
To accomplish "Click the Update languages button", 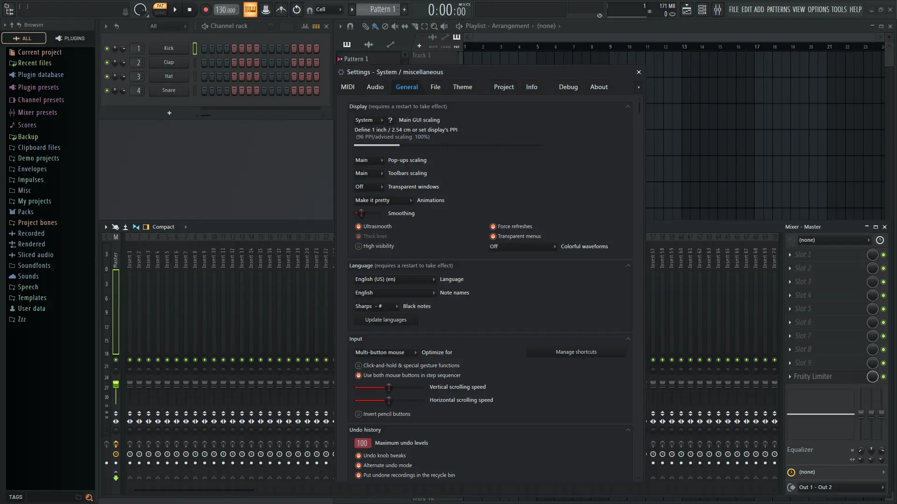I will coord(386,320).
